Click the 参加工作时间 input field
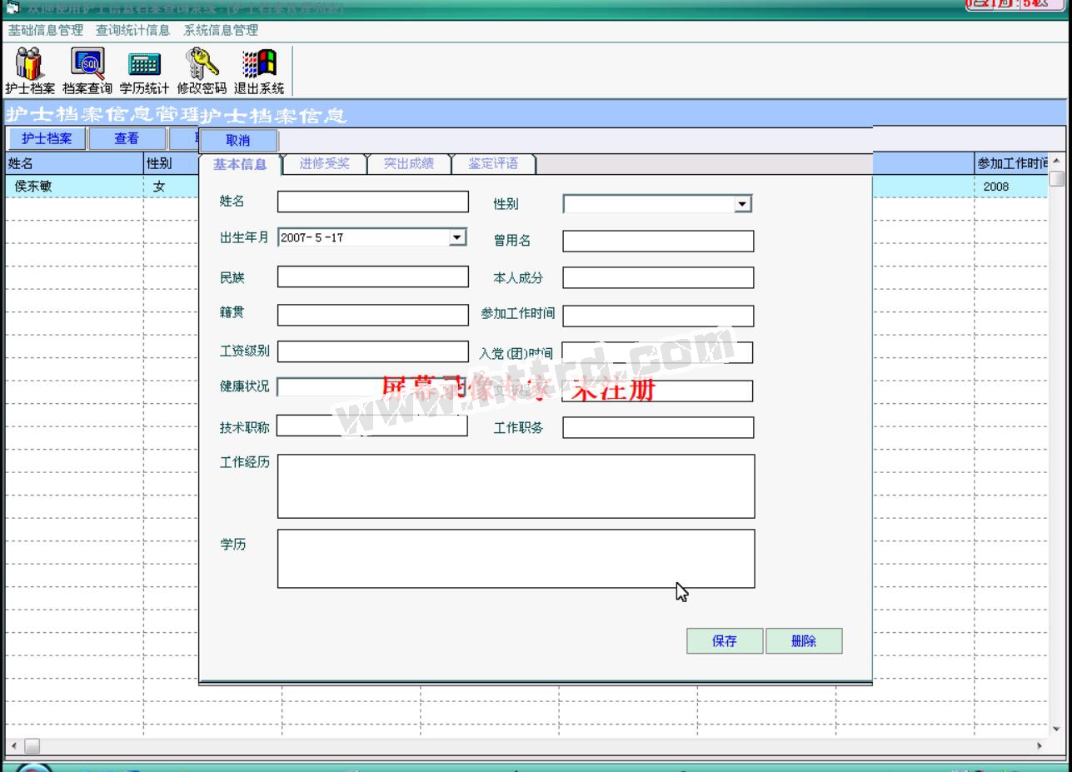This screenshot has height=772, width=1072. click(x=658, y=316)
